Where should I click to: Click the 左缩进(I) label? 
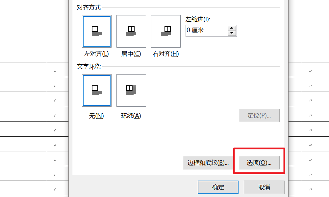[198, 19]
